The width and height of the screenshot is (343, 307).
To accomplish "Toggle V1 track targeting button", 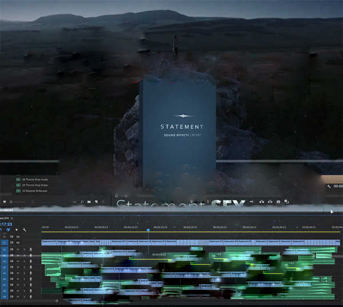I will click(5, 243).
